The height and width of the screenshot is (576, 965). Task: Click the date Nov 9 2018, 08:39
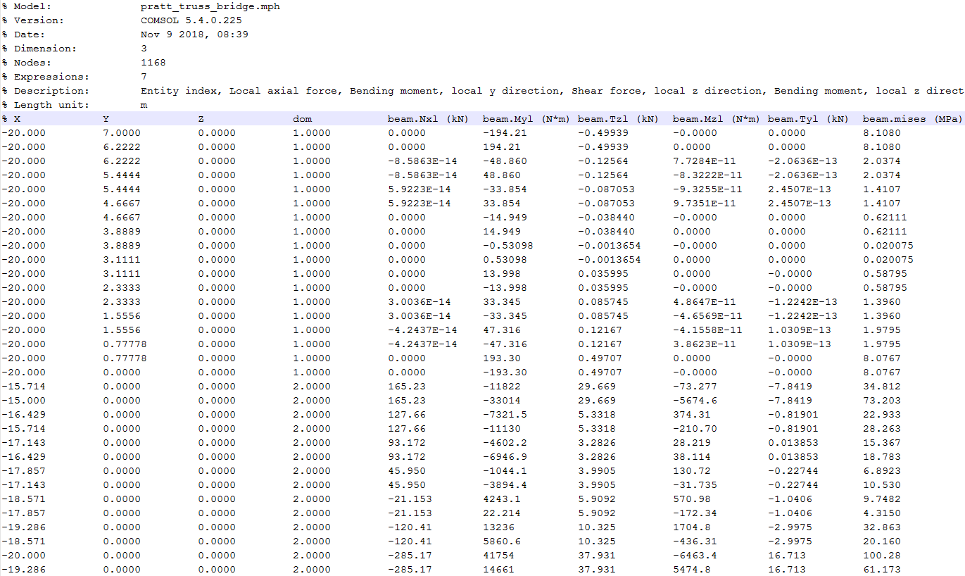point(194,35)
